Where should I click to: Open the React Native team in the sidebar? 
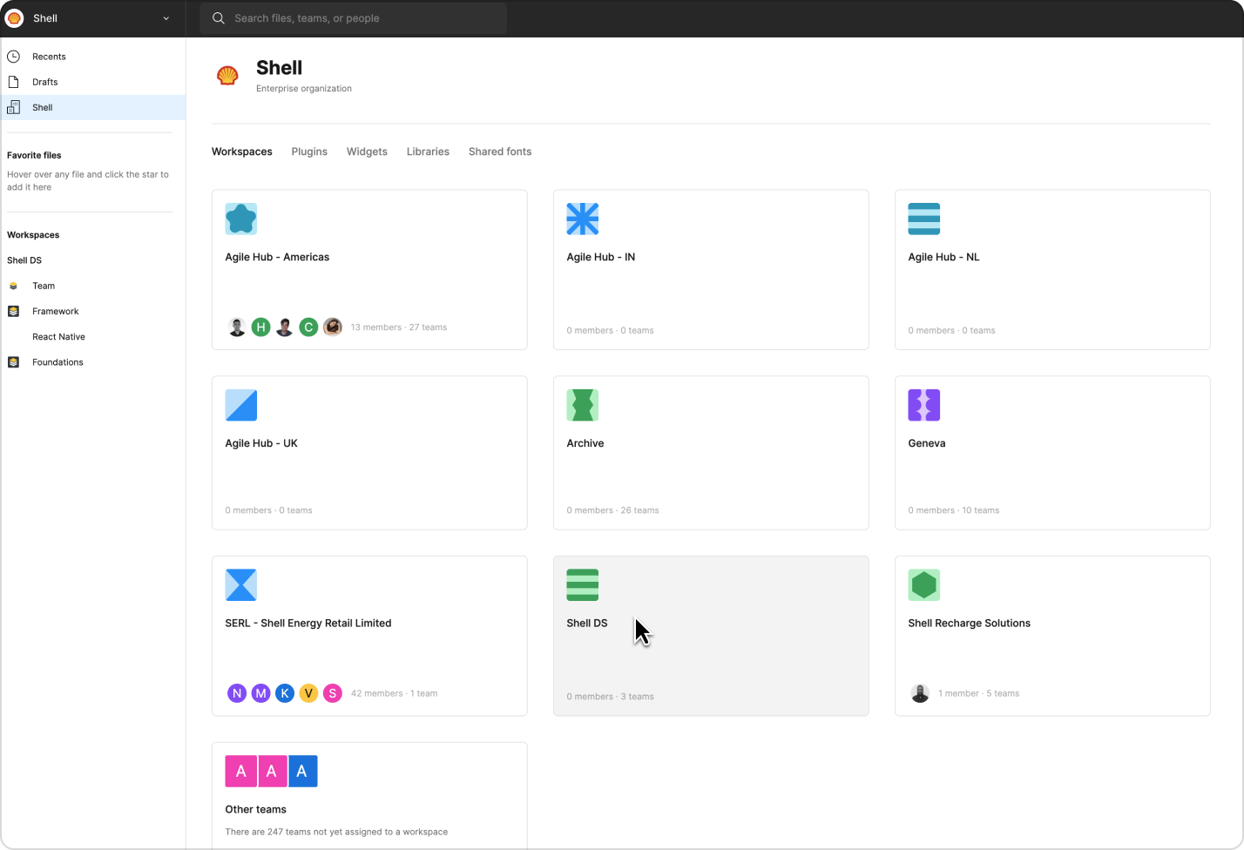coord(58,337)
